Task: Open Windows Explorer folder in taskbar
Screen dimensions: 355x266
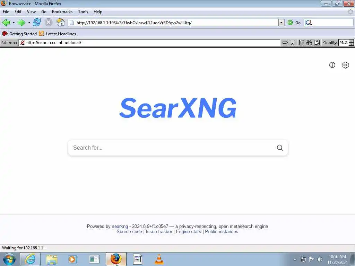Action: tap(52, 259)
